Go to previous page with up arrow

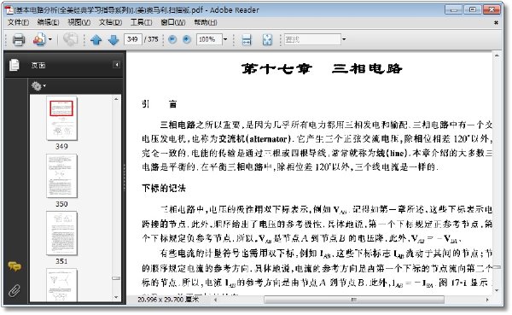(x=96, y=40)
